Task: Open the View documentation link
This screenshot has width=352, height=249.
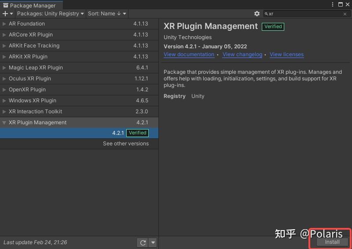Action: (189, 54)
